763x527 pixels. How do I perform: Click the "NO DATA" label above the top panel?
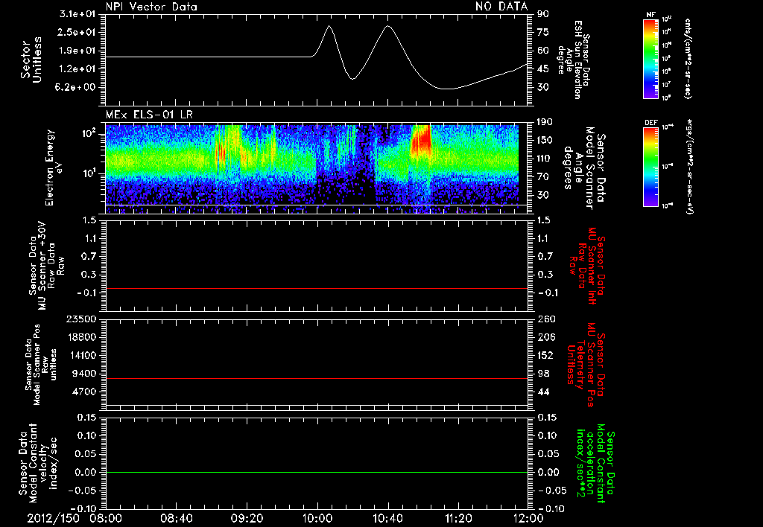click(x=501, y=6)
